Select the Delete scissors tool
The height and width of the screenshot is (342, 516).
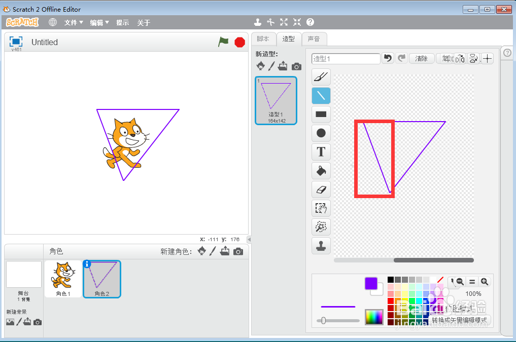click(270, 22)
